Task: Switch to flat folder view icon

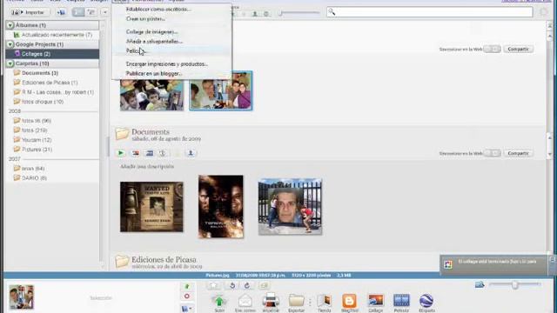Action: point(78,12)
